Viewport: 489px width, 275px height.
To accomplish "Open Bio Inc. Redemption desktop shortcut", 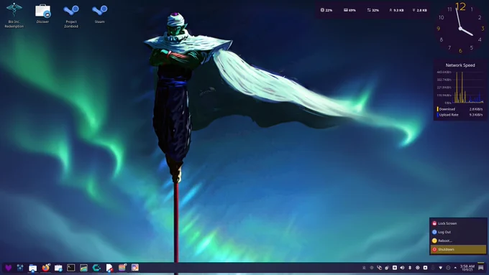I will 14,15.
